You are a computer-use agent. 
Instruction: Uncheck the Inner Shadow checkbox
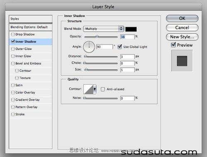[x=13, y=42]
